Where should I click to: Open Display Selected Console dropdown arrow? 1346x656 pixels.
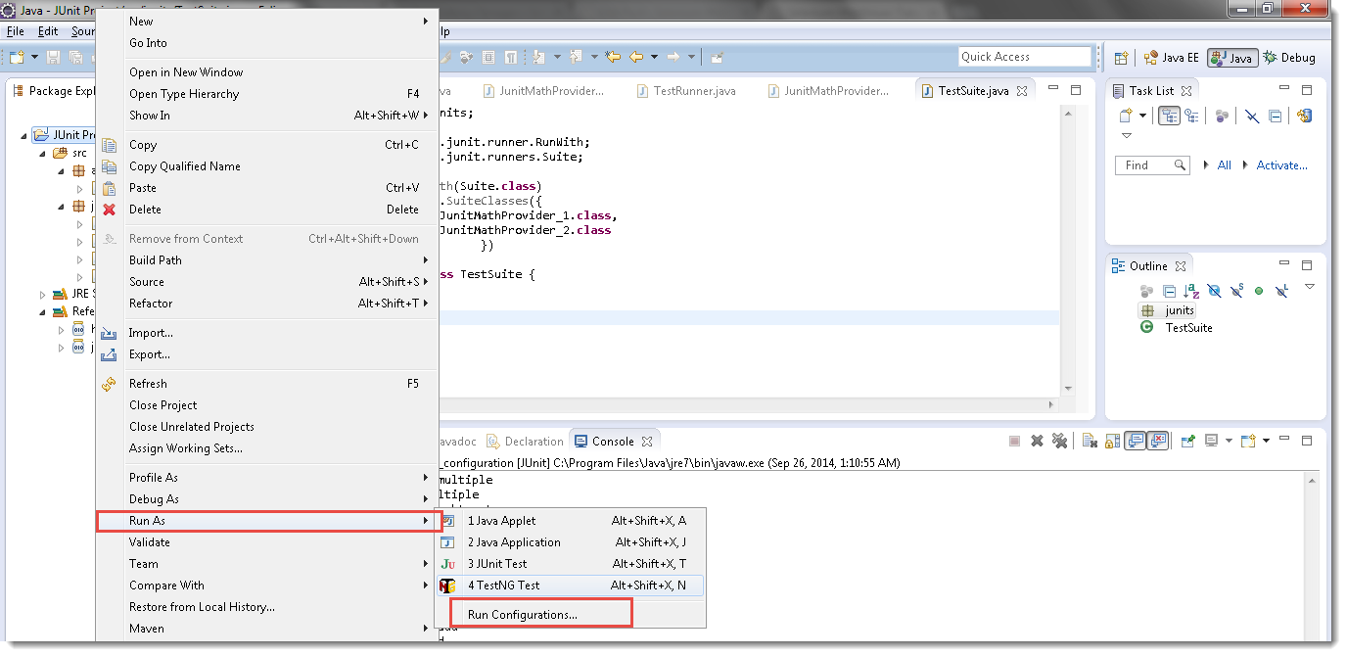(x=1229, y=442)
